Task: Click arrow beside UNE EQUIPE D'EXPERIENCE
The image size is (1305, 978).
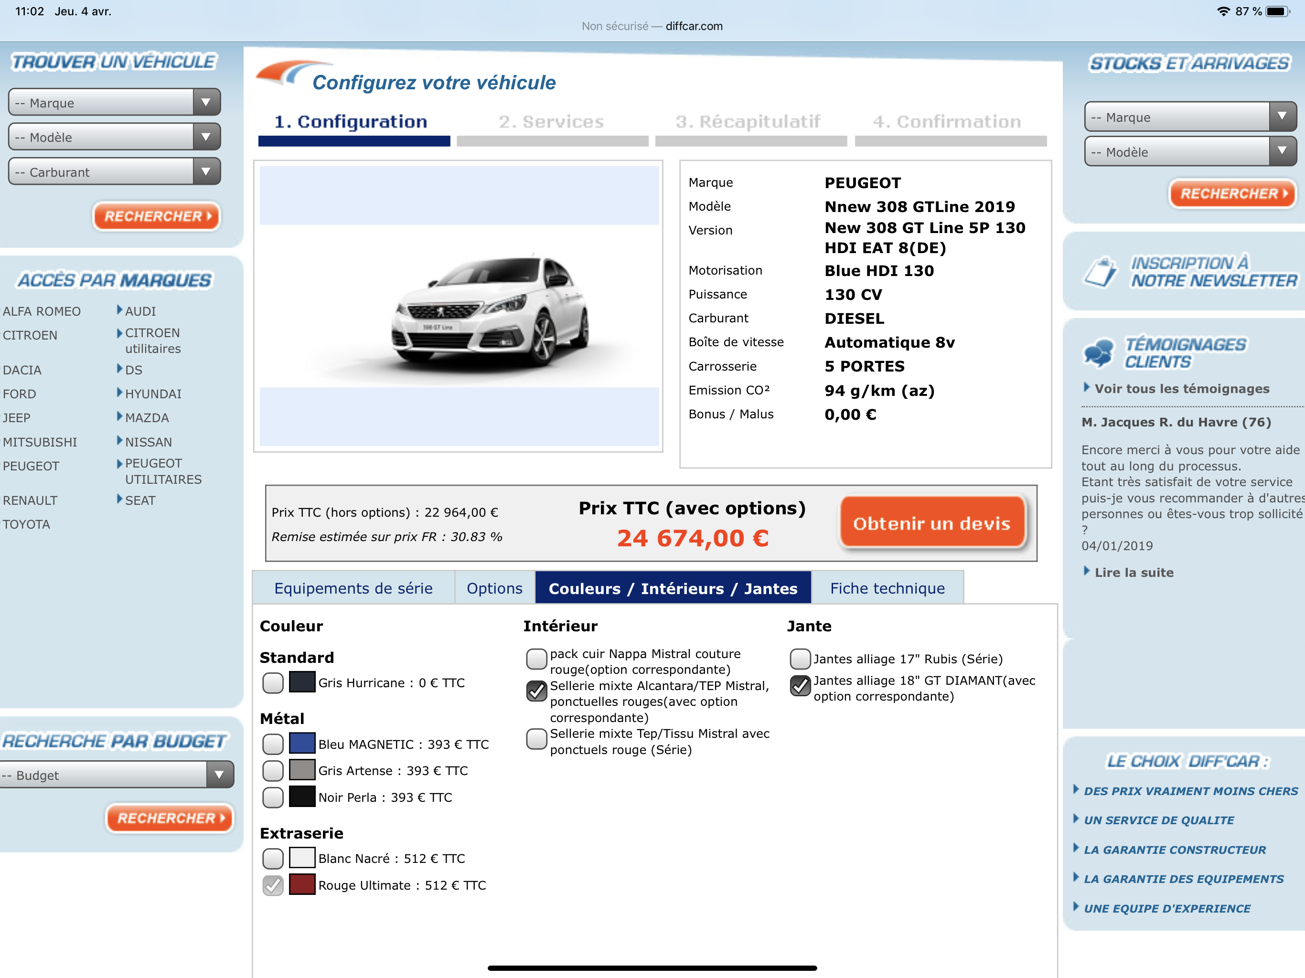Action: point(1076,907)
